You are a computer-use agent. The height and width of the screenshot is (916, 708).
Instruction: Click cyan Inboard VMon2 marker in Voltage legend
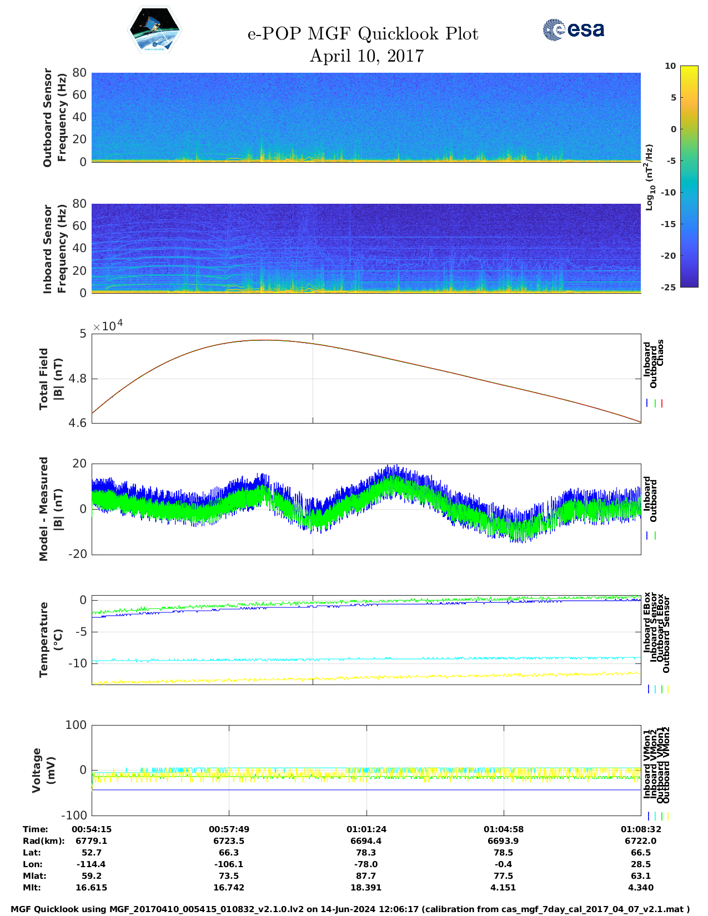point(655,816)
